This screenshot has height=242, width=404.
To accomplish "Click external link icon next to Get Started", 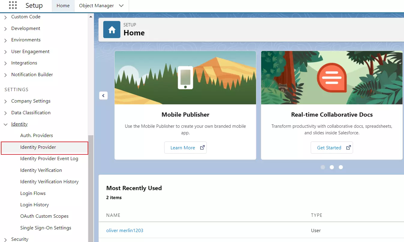I will click(x=348, y=147).
